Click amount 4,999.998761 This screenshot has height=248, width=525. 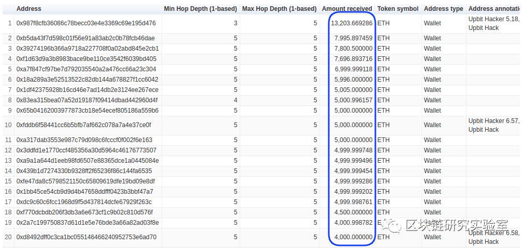(353, 202)
